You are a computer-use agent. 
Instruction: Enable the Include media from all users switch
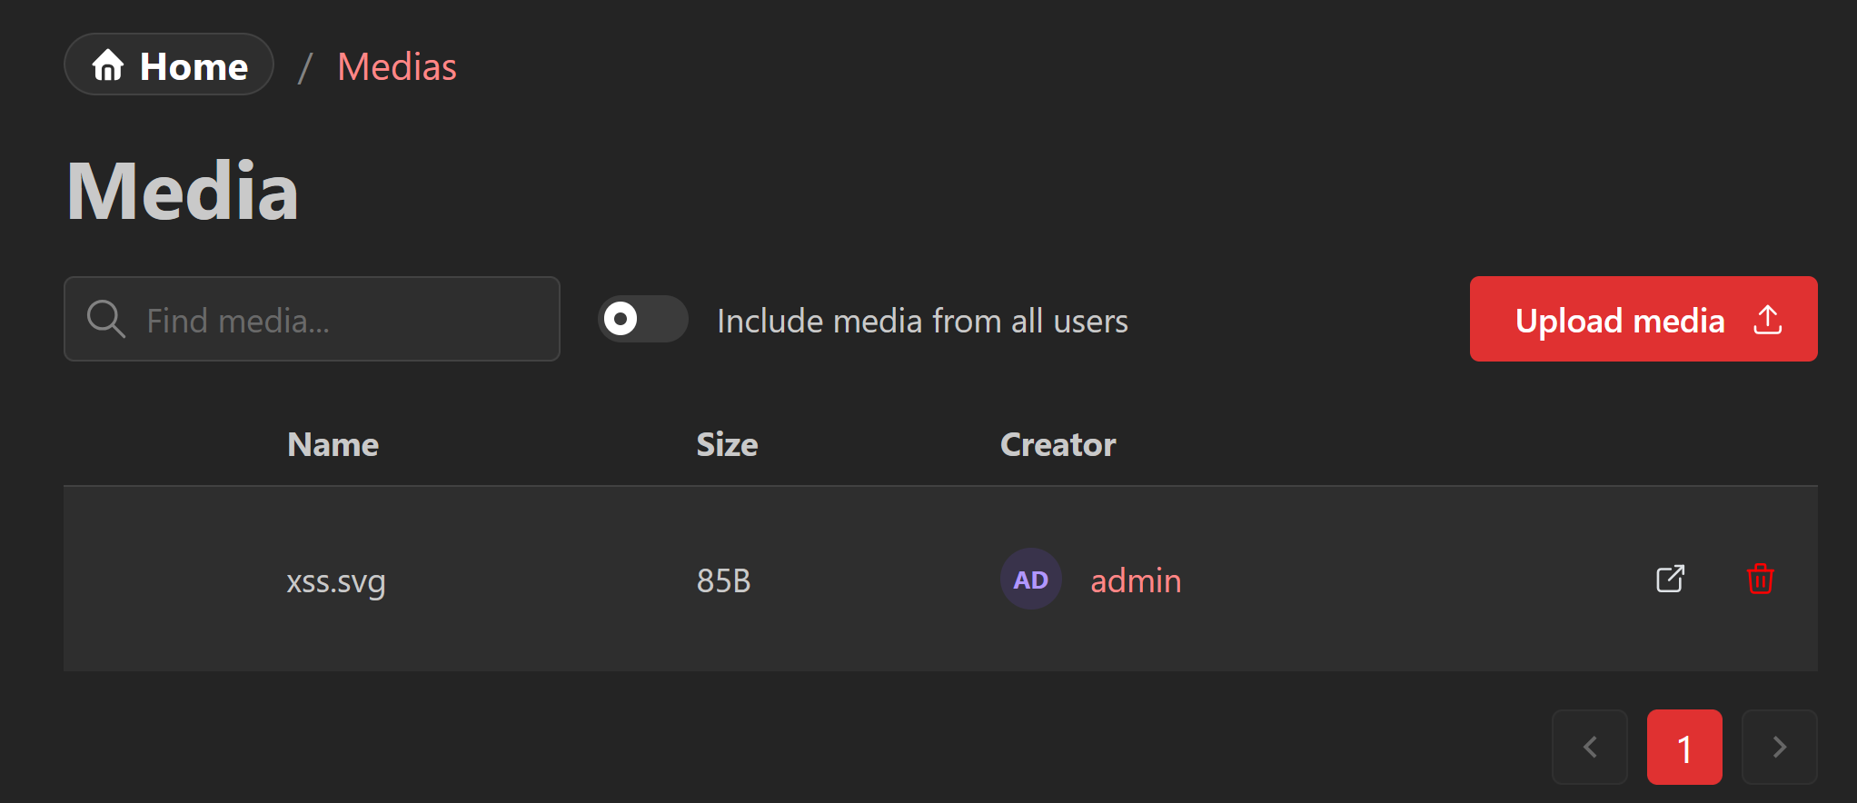tap(642, 319)
